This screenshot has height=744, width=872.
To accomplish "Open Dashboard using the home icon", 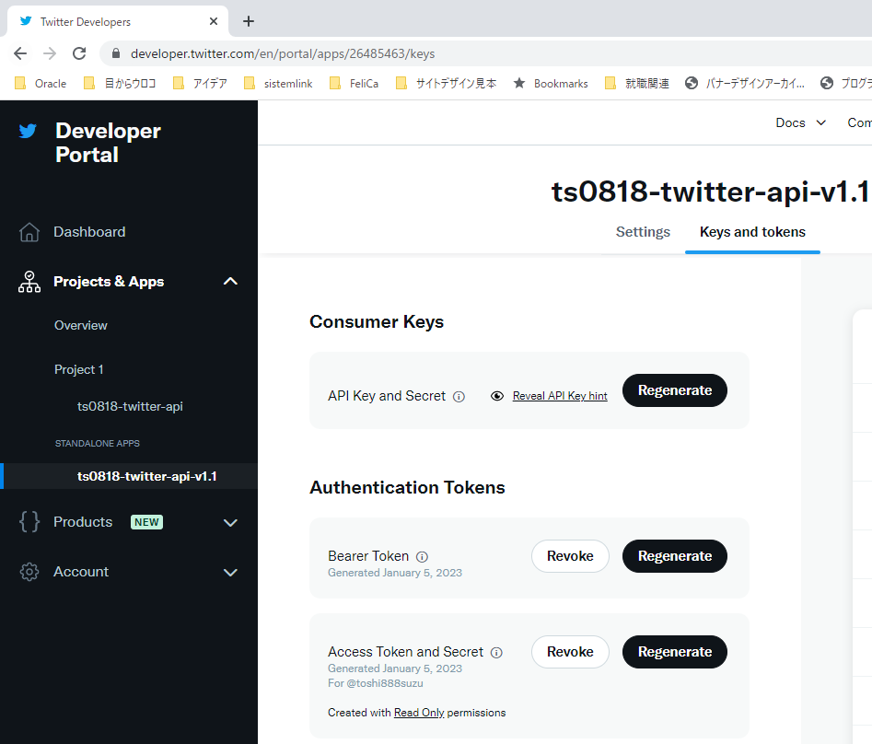I will click(29, 231).
